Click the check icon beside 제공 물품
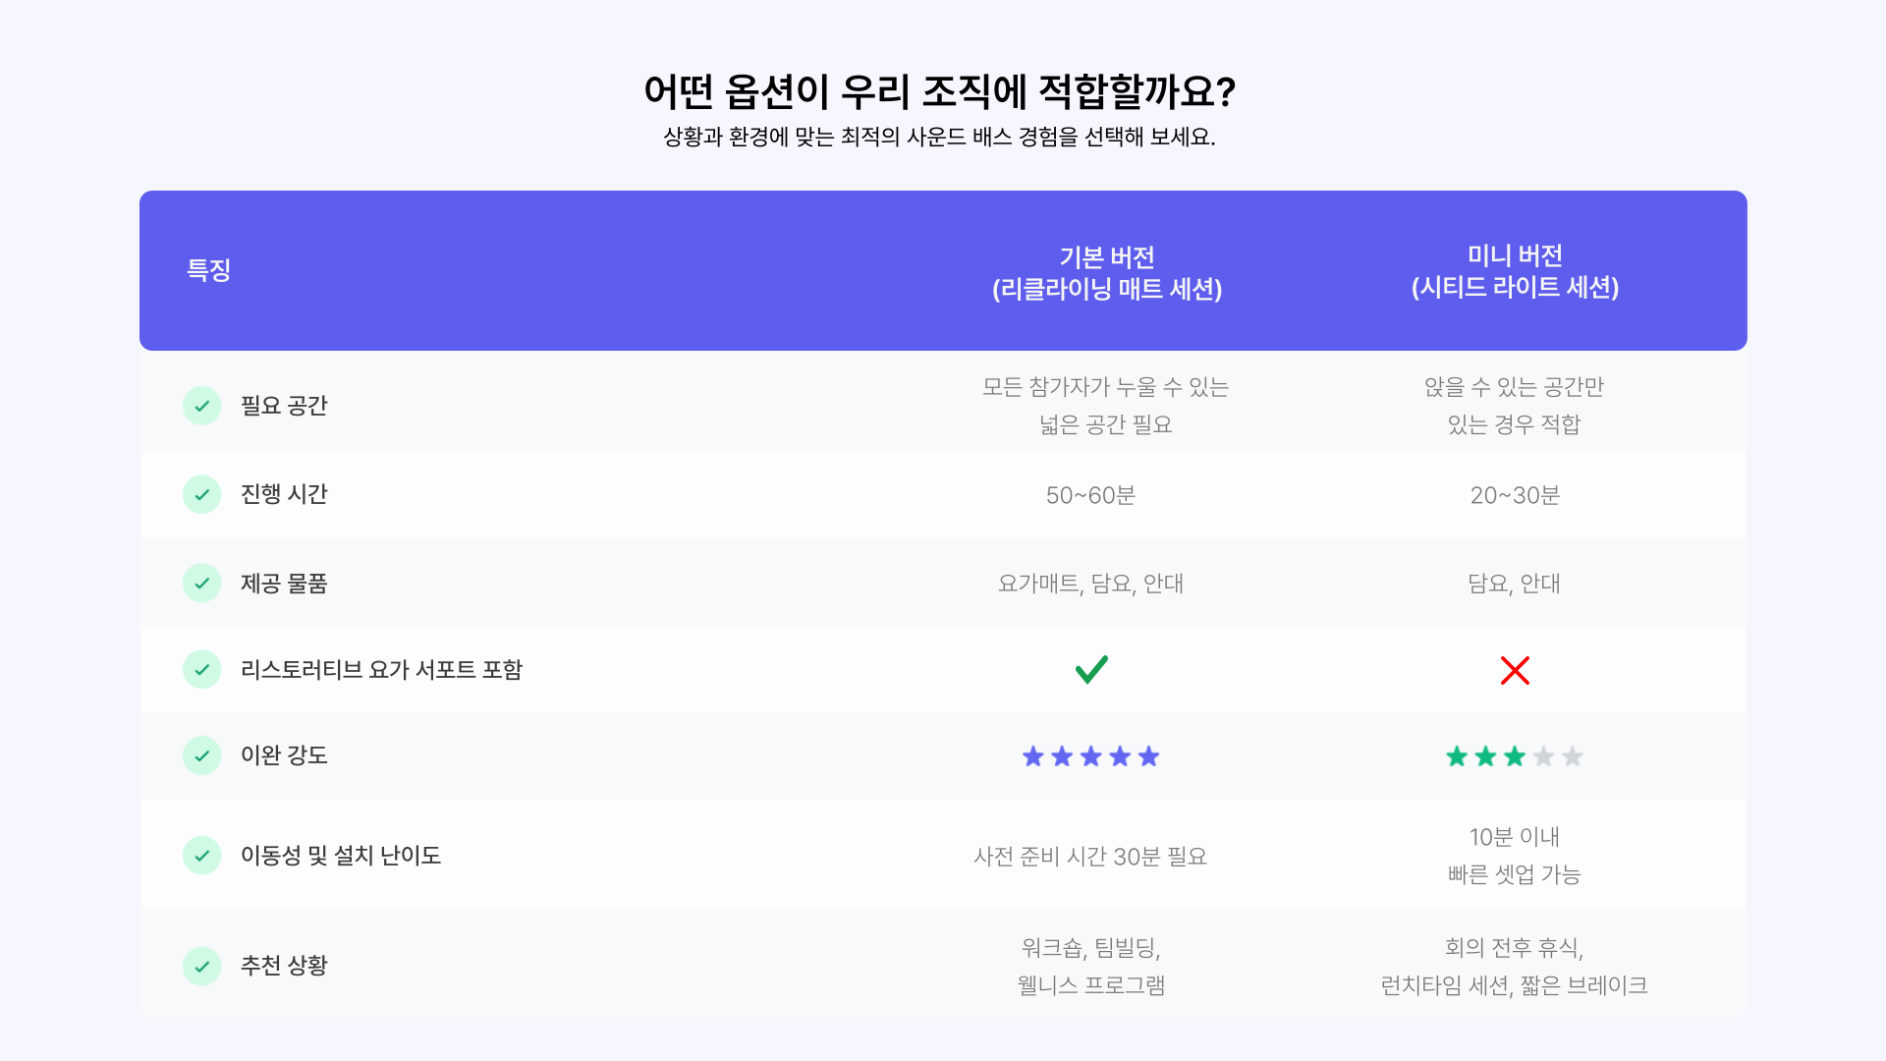This screenshot has height=1061, width=1886. [x=201, y=583]
